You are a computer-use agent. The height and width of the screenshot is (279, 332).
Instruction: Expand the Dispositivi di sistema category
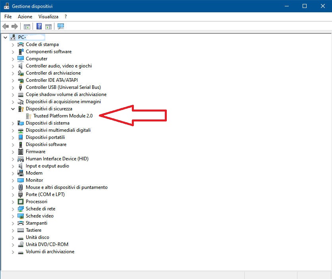(x=13, y=123)
